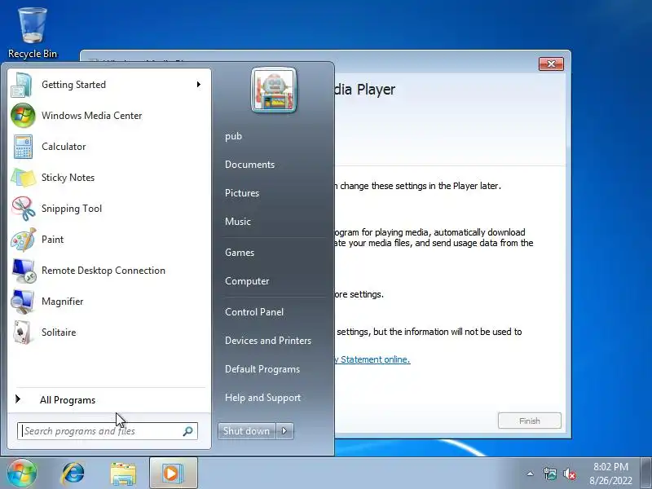Image resolution: width=652 pixels, height=489 pixels.
Task: Open Computer from Start menu
Action: coord(247,281)
